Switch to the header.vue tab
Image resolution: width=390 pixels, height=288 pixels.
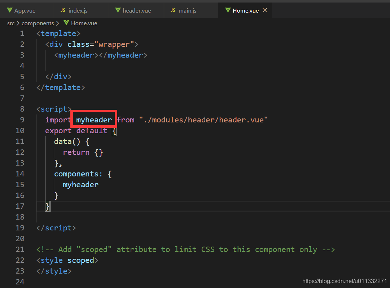(x=136, y=10)
